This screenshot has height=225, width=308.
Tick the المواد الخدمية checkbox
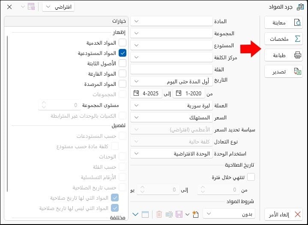(123, 43)
